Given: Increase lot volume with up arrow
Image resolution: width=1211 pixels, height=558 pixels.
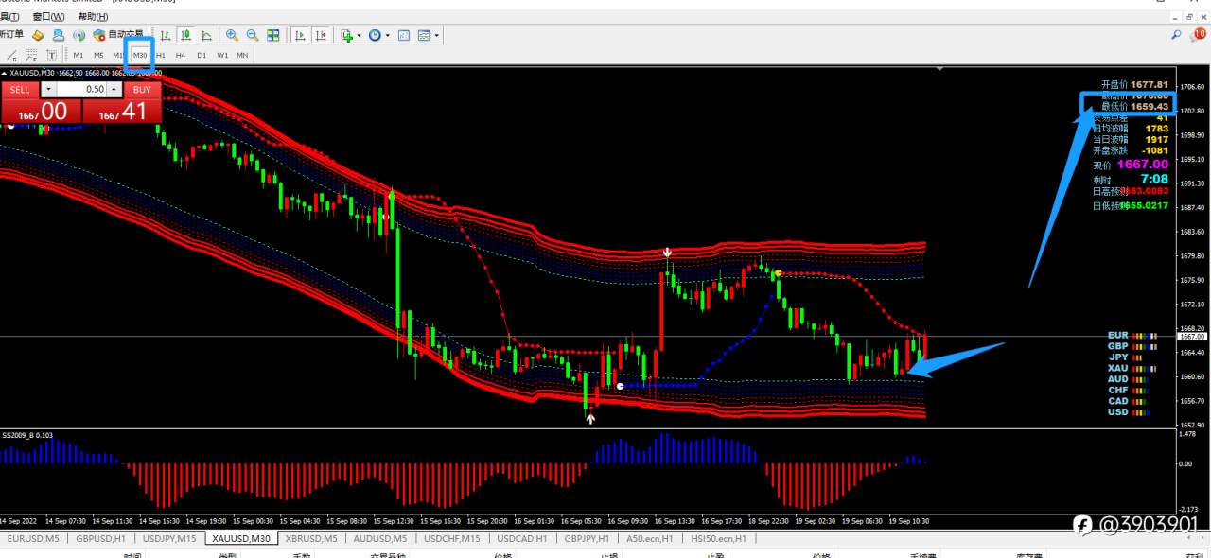Looking at the screenshot, I should pos(114,90).
